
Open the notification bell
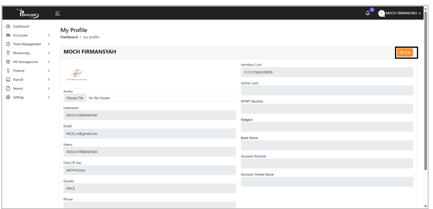click(x=368, y=13)
